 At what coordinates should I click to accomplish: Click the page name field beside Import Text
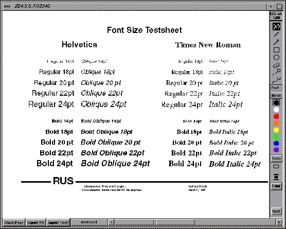89,222
